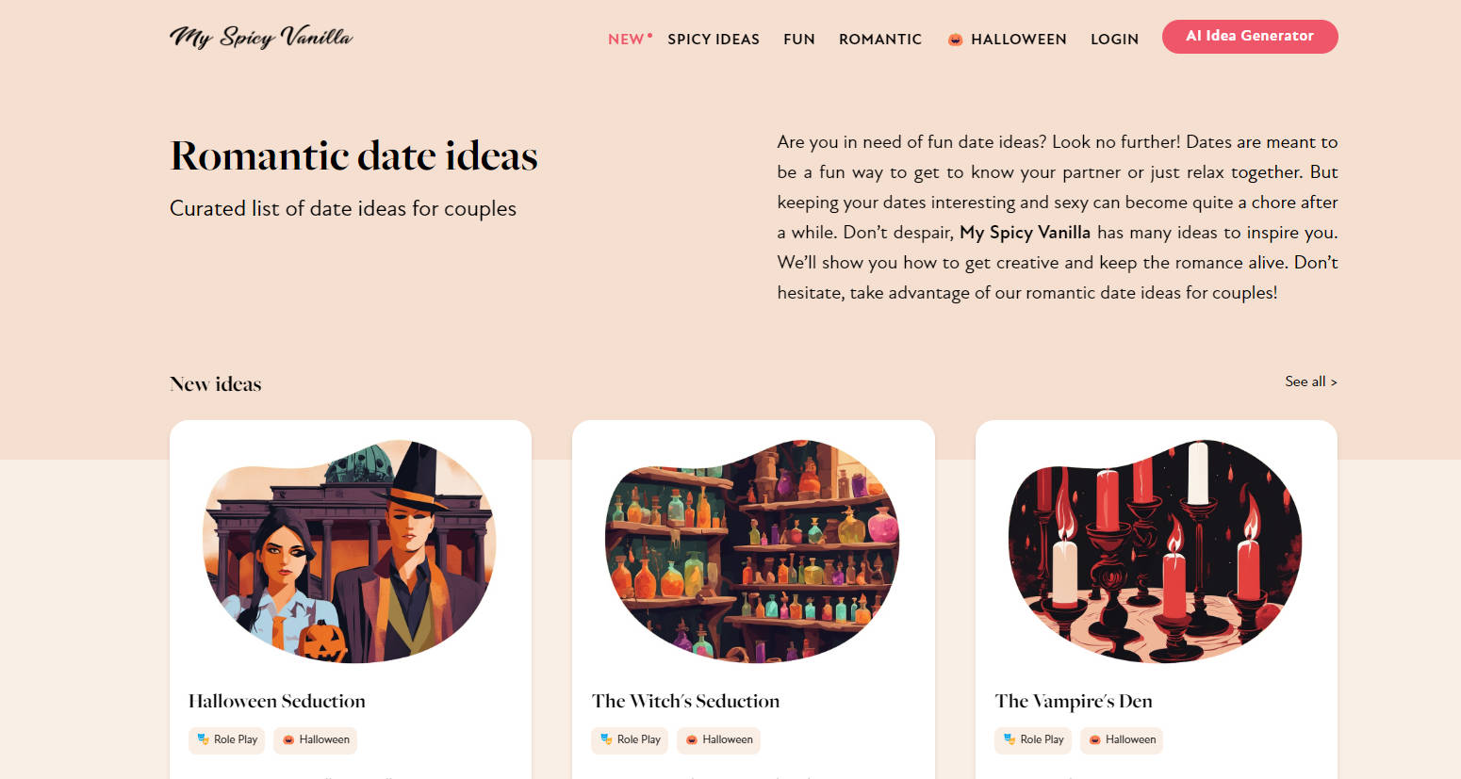The image size is (1461, 779).
Task: Click mask icon on Vampire's Den Role Play tag
Action: point(1010,739)
